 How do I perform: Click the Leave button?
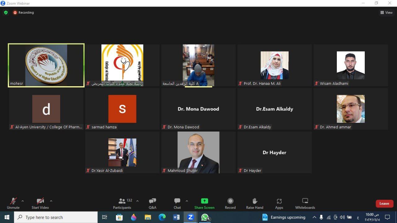pos(384,203)
